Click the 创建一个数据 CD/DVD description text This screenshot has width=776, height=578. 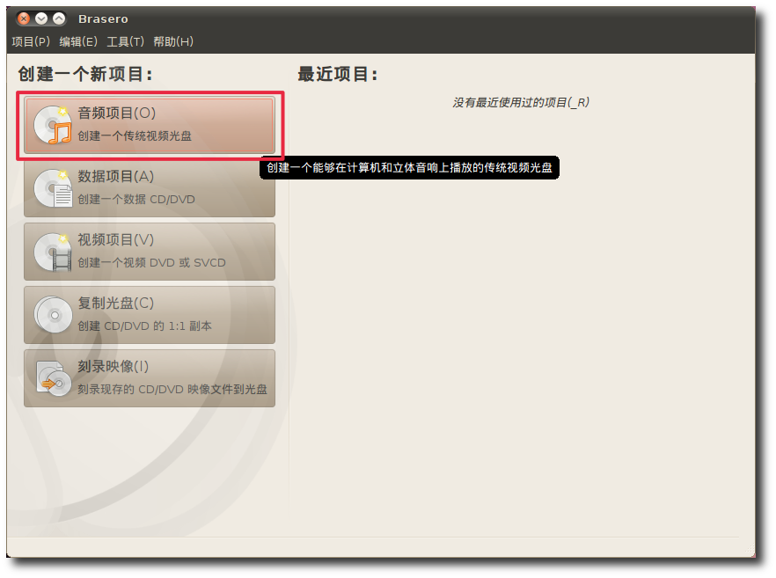pyautogui.click(x=136, y=200)
